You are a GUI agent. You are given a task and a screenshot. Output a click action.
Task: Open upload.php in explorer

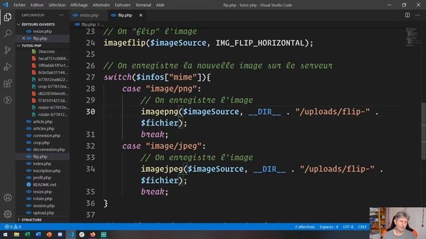tap(43, 212)
